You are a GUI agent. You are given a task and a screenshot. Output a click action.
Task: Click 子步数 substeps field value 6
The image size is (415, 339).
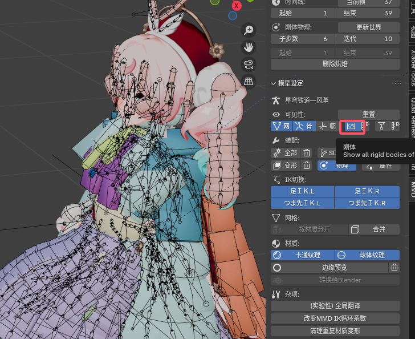303,39
